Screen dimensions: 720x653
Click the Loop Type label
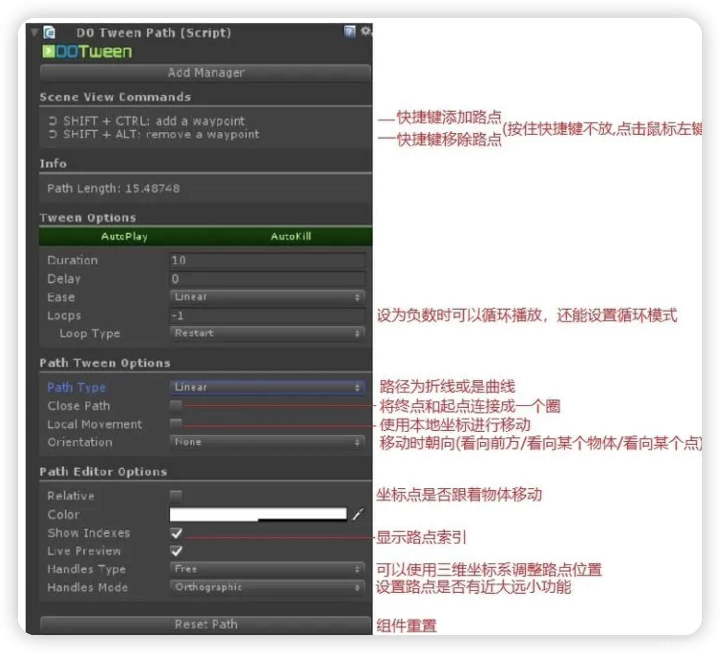click(x=90, y=333)
